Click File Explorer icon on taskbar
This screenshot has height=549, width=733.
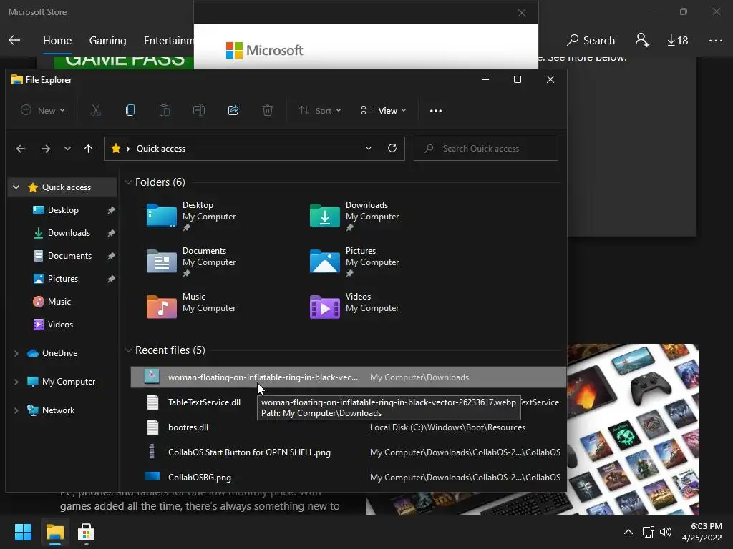(54, 532)
